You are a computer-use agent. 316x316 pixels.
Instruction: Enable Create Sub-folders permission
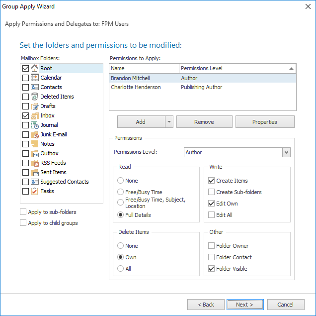coord(211,192)
